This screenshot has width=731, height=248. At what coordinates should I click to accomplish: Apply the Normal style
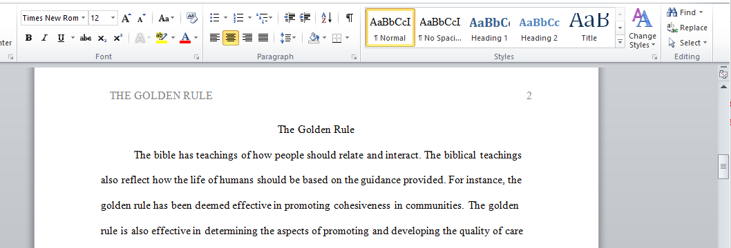click(390, 28)
